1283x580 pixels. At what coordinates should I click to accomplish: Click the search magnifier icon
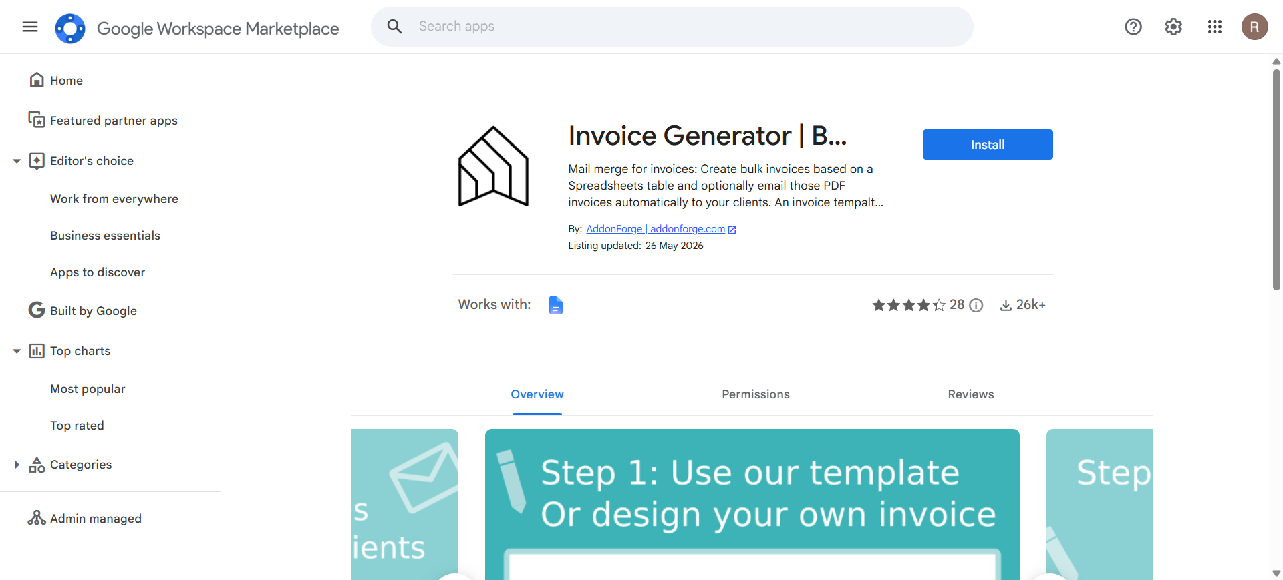tap(395, 27)
